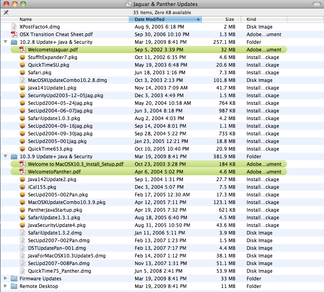Image resolution: width=324 pixels, height=292 pixels.
Task: Click the Sep 30, 2006 10:10 PM date
Action: (162, 35)
